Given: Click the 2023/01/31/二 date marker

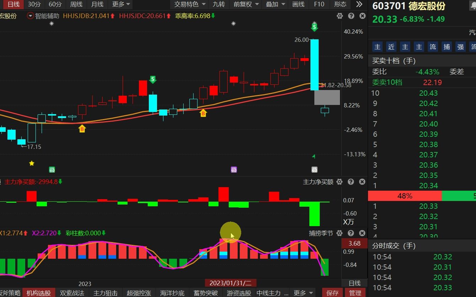Looking at the screenshot, I should coord(231,283).
